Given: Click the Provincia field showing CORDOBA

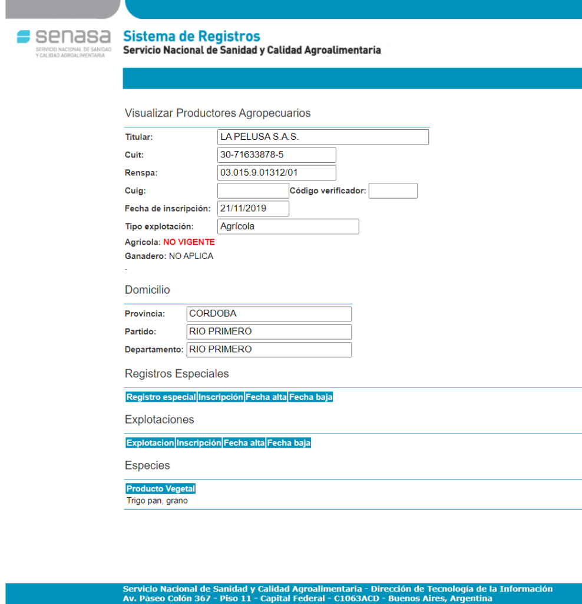Looking at the screenshot, I should click(269, 314).
